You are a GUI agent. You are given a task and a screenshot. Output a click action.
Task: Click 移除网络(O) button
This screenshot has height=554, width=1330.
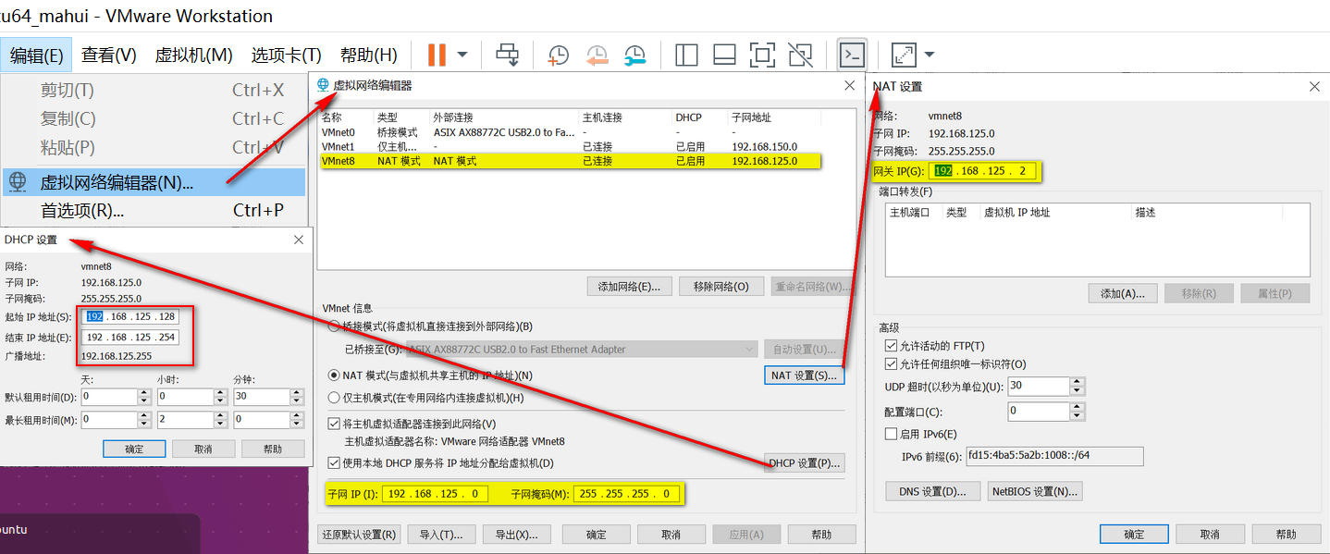pyautogui.click(x=721, y=287)
